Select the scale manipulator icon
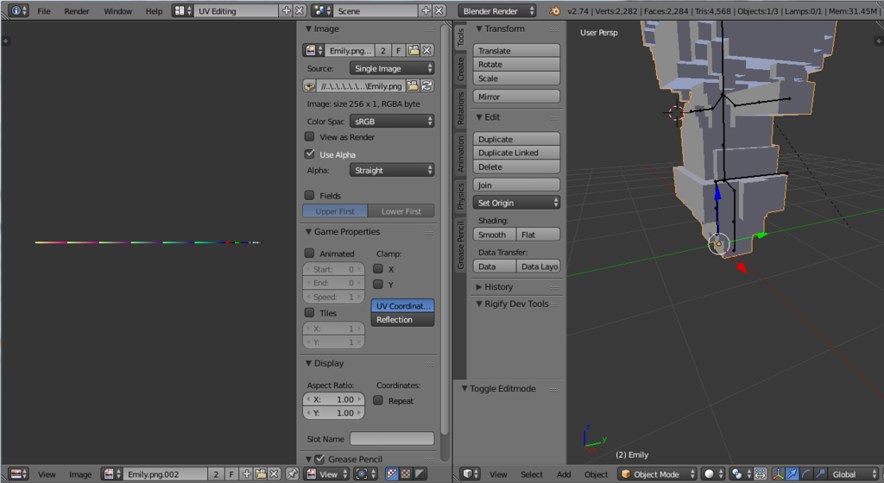 coord(820,474)
